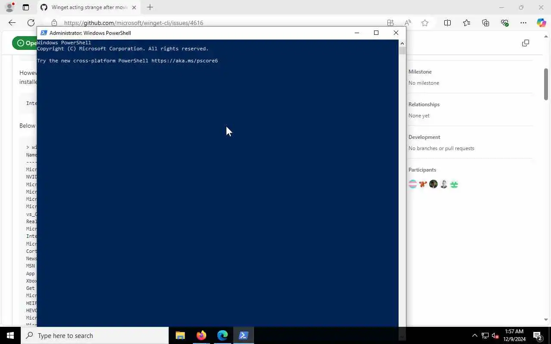Click 'None yet' under Relationships
The width and height of the screenshot is (551, 344).
point(419,116)
